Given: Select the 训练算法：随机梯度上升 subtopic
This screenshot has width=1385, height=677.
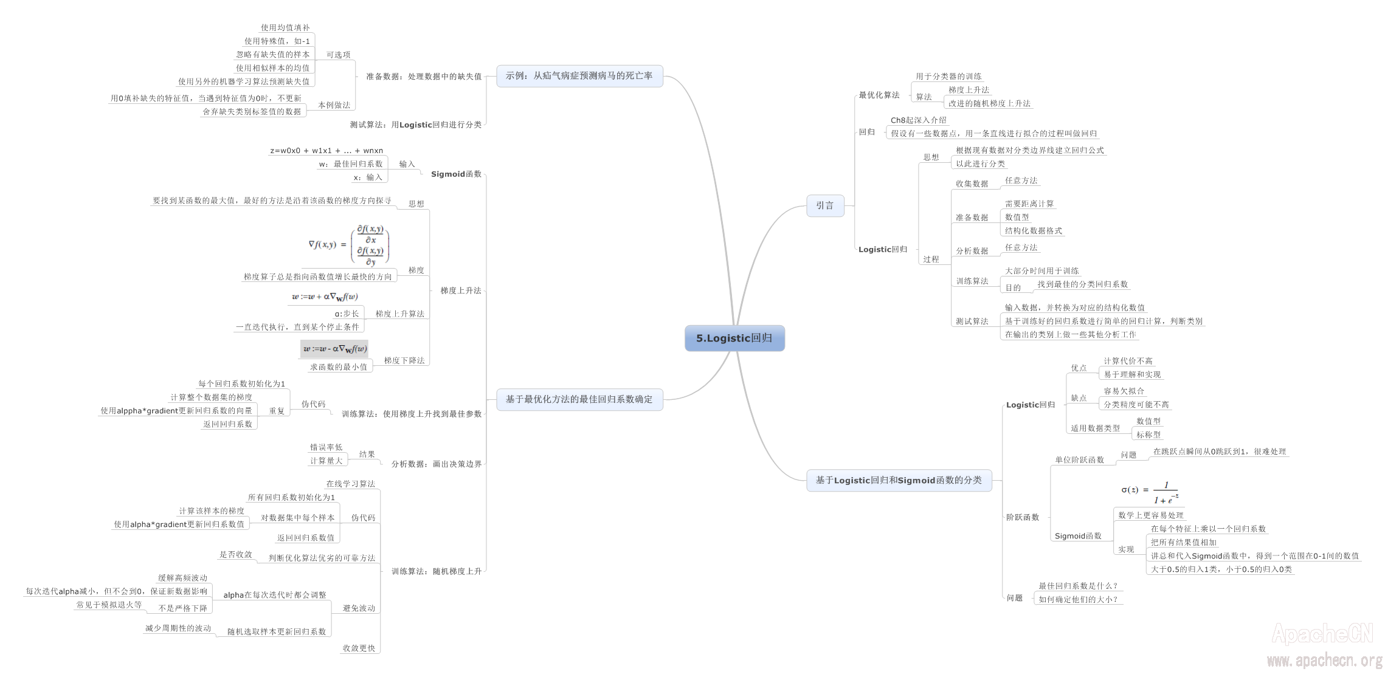Looking at the screenshot, I should pos(436,571).
